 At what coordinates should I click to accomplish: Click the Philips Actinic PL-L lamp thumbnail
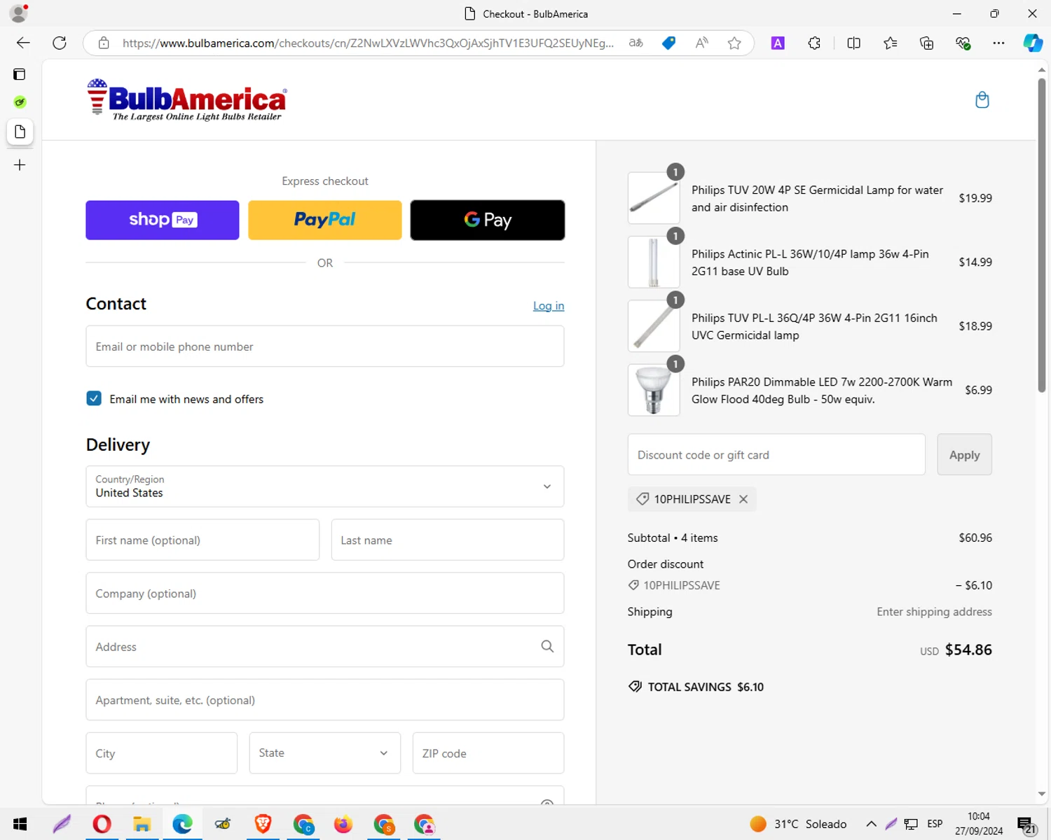pos(654,262)
